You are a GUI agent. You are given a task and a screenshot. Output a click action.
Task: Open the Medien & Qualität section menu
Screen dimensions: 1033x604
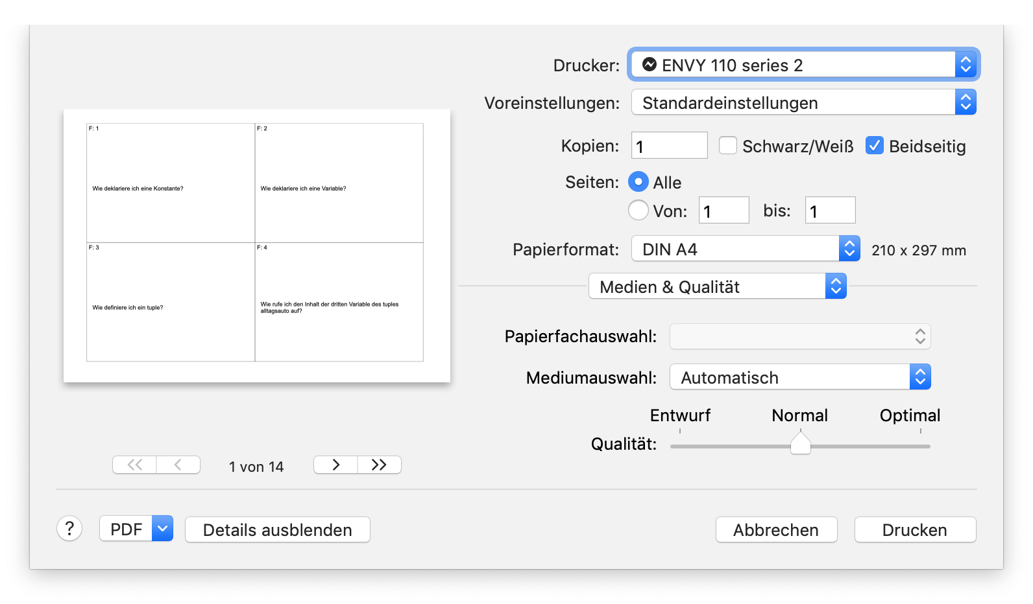pos(717,286)
